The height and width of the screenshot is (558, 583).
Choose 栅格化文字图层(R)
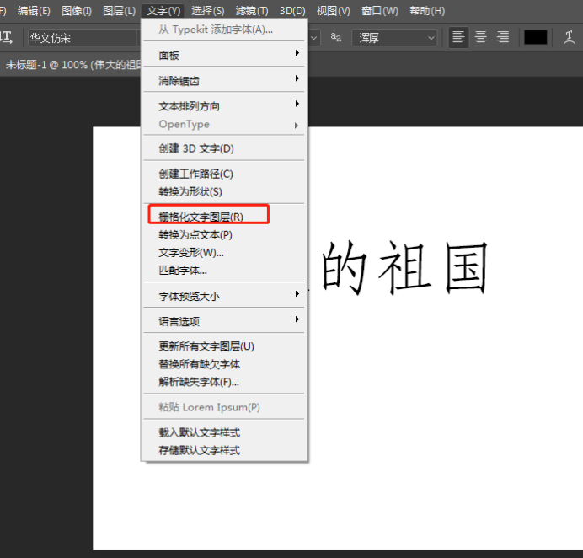tap(224, 217)
